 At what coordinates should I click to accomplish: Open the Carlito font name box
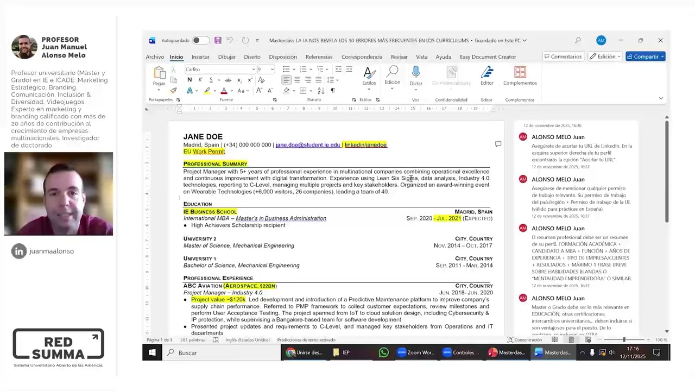pyautogui.click(x=220, y=70)
